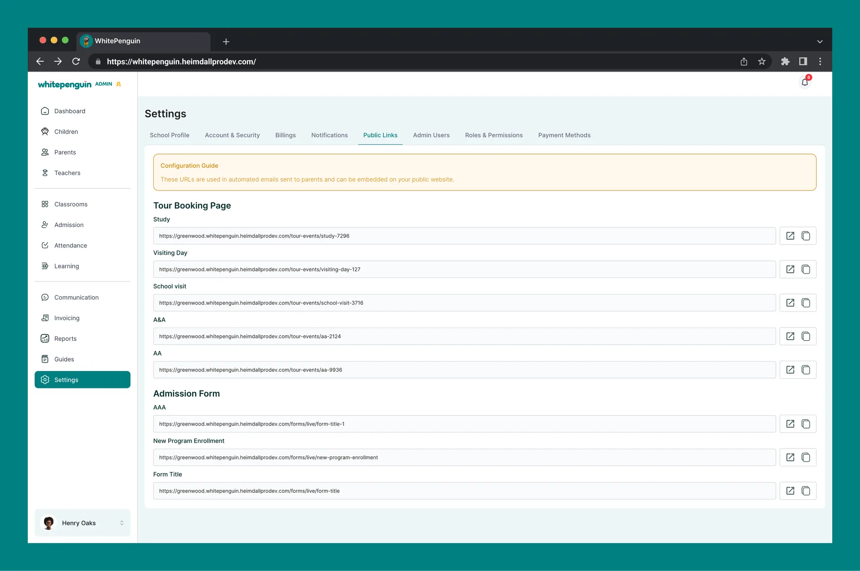Copy the New Program Enrollment URL
Viewport: 860px width, 571px height.
(x=806, y=457)
